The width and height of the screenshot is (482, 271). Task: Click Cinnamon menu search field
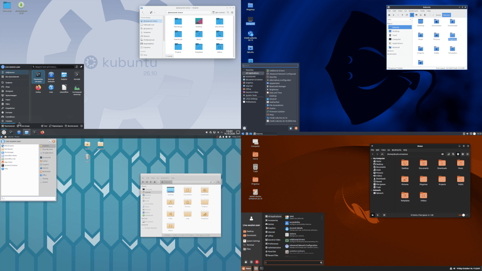(294, 263)
